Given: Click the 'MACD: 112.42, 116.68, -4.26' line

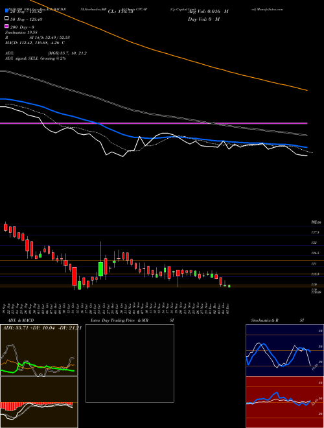Looking at the screenshot, I should pos(33,43).
